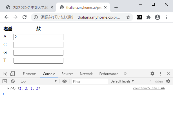The width and height of the screenshot is (173, 129).
Task: Clear the console output
Action: [x=13, y=81]
